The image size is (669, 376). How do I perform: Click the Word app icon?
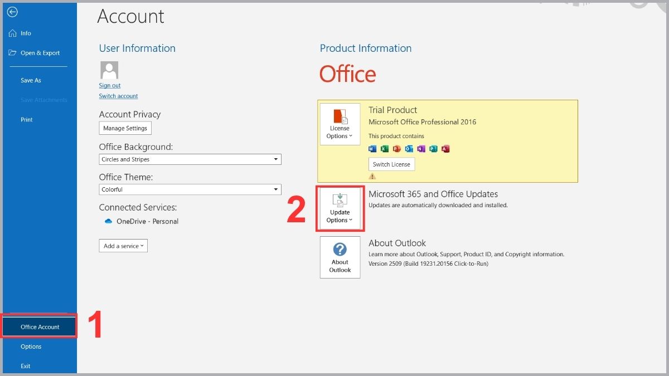(x=372, y=149)
